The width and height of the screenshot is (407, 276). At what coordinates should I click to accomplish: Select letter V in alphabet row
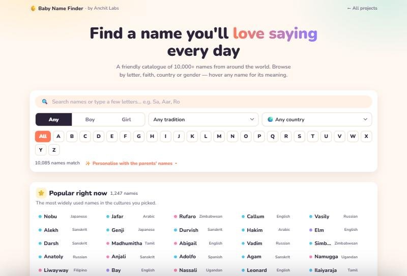click(339, 136)
